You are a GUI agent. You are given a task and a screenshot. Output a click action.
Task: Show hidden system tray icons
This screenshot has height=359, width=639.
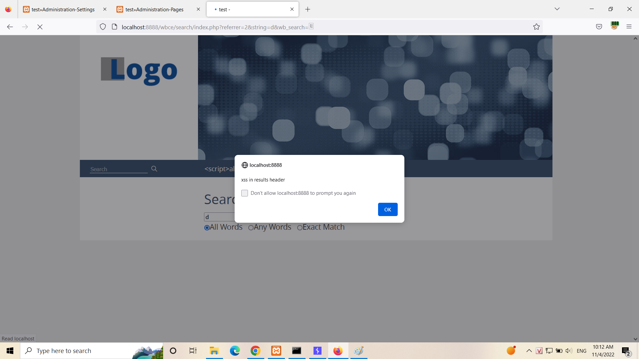click(529, 351)
